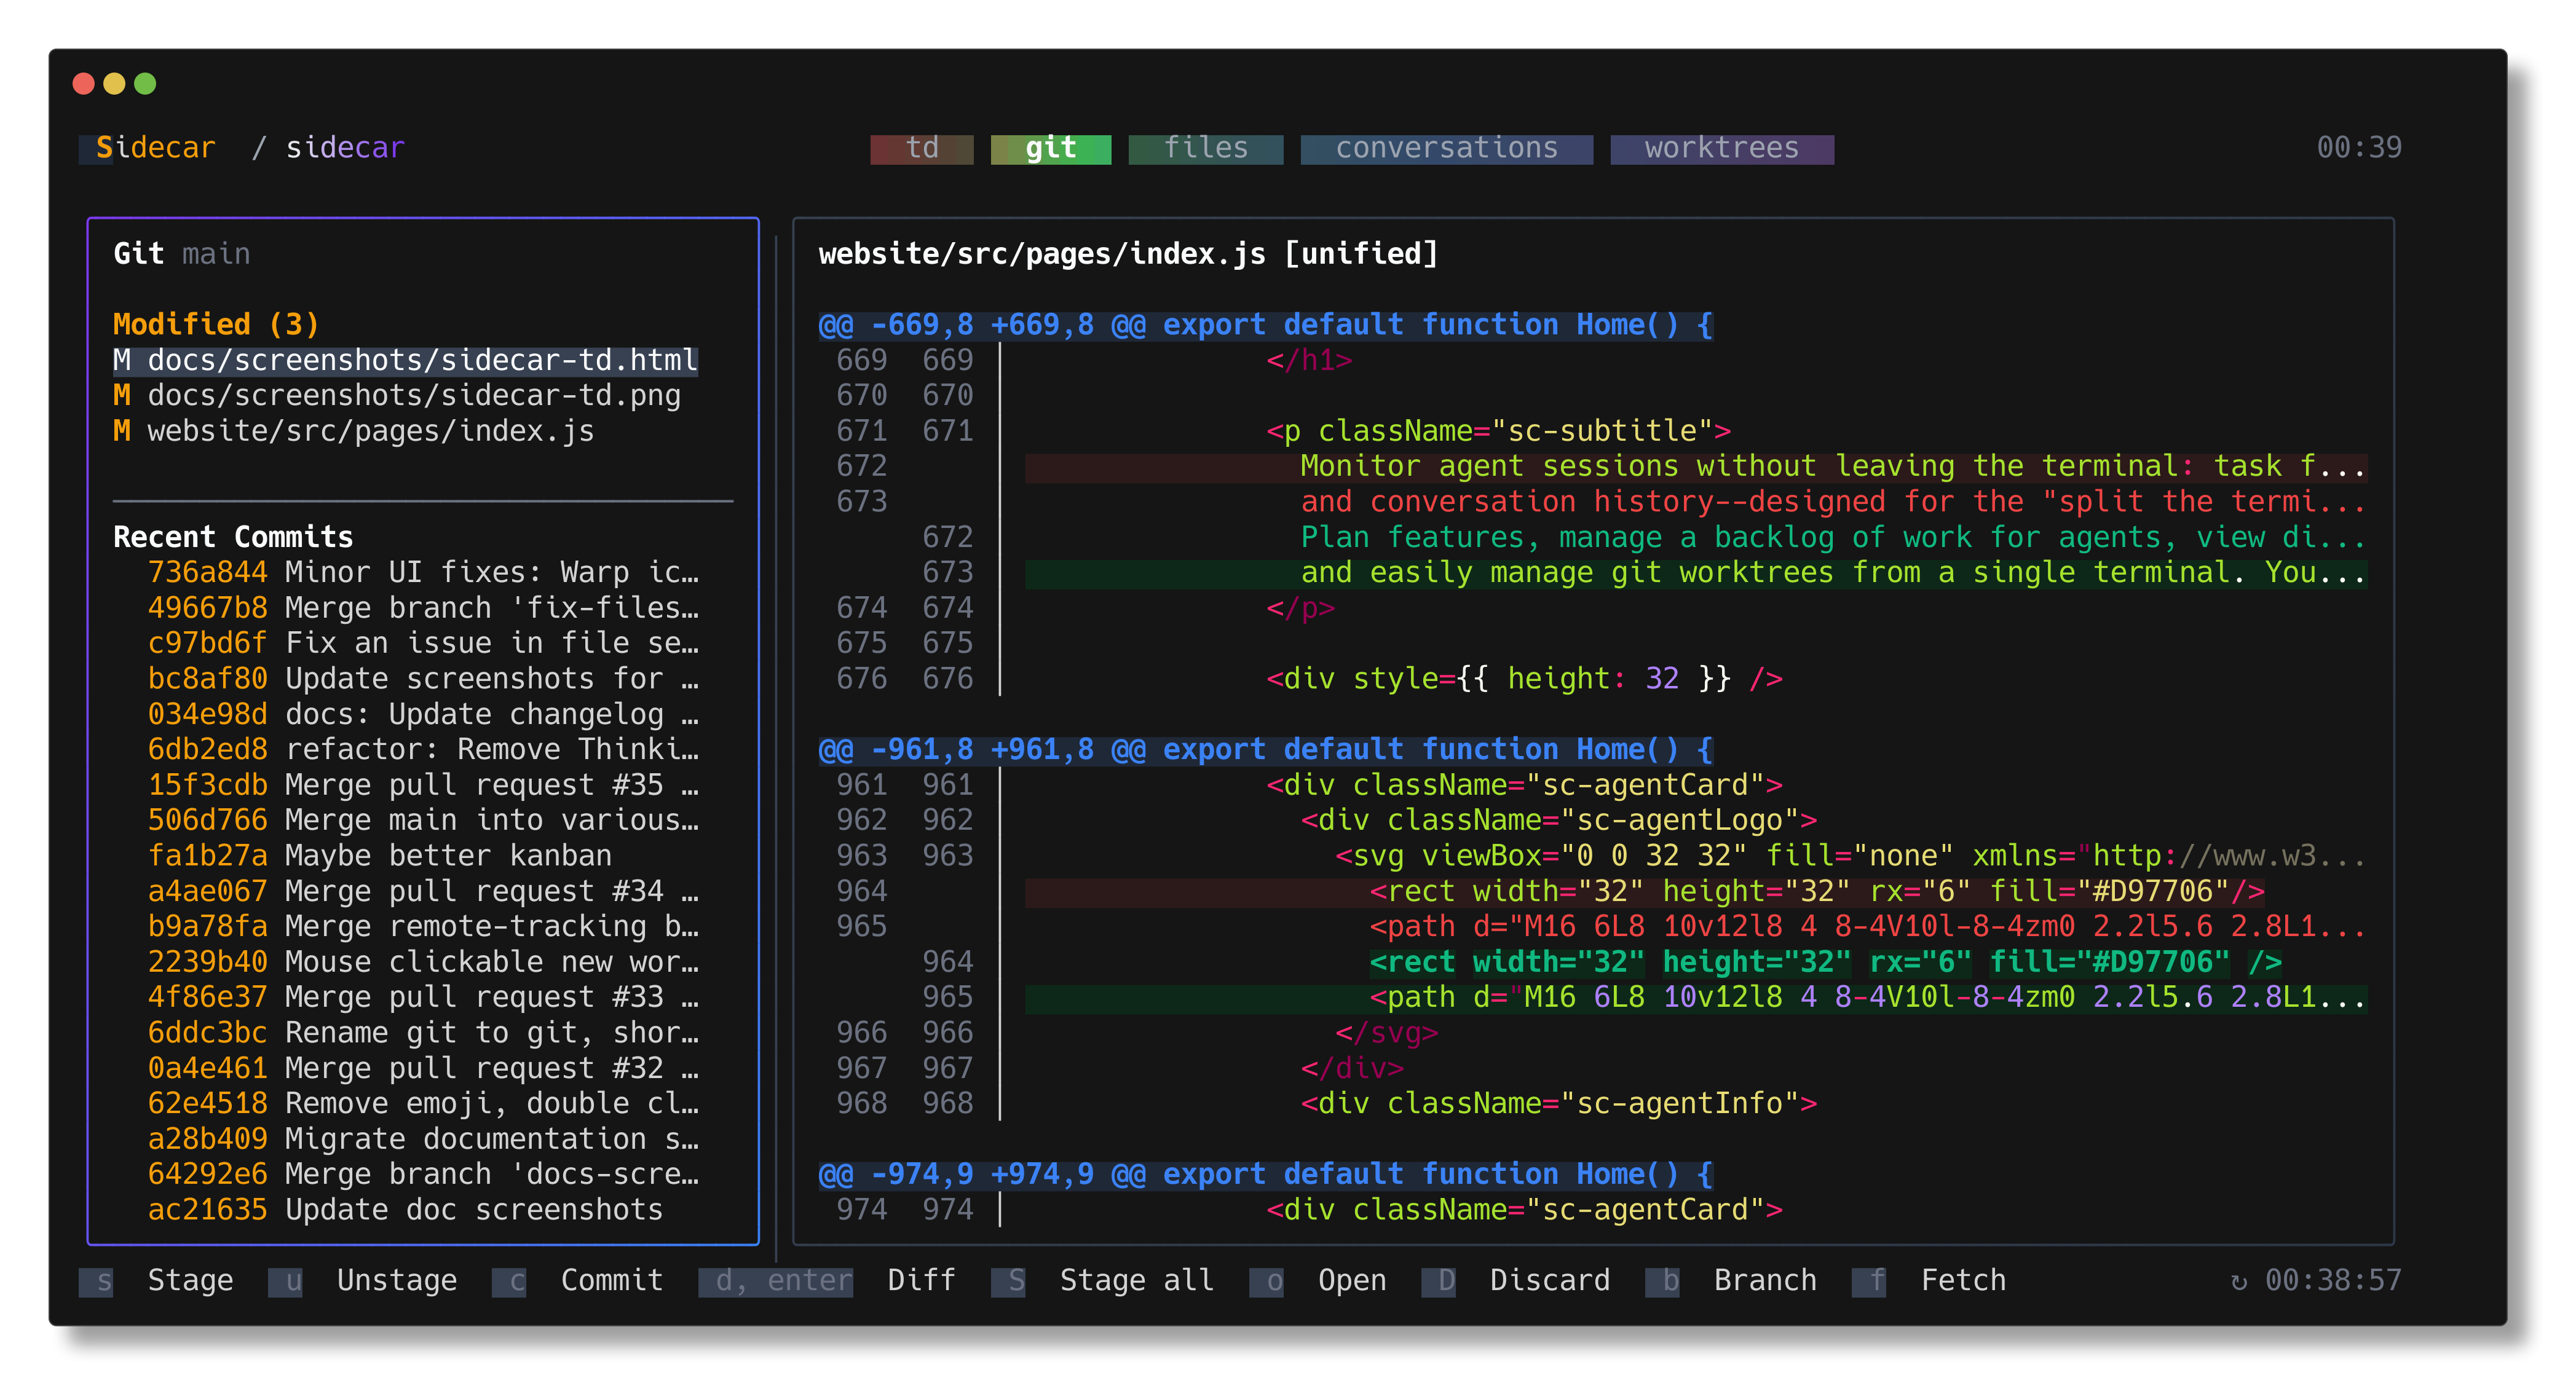Select commit ac21635 Update doc screenshots
Viewport: 2576px width, 1394px height.
(404, 1209)
